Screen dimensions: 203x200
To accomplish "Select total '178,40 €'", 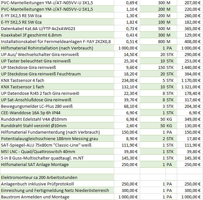I will coord(193,94).
